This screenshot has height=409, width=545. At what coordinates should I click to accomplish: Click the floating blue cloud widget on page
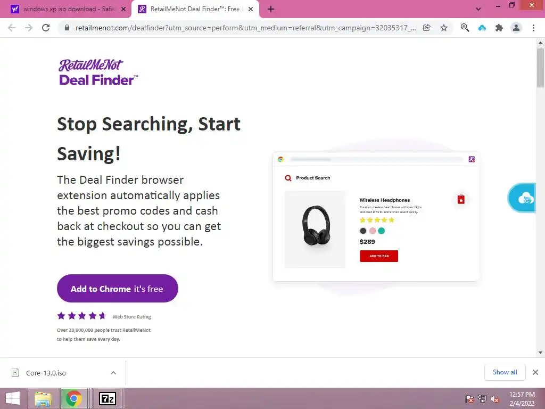[x=523, y=198]
